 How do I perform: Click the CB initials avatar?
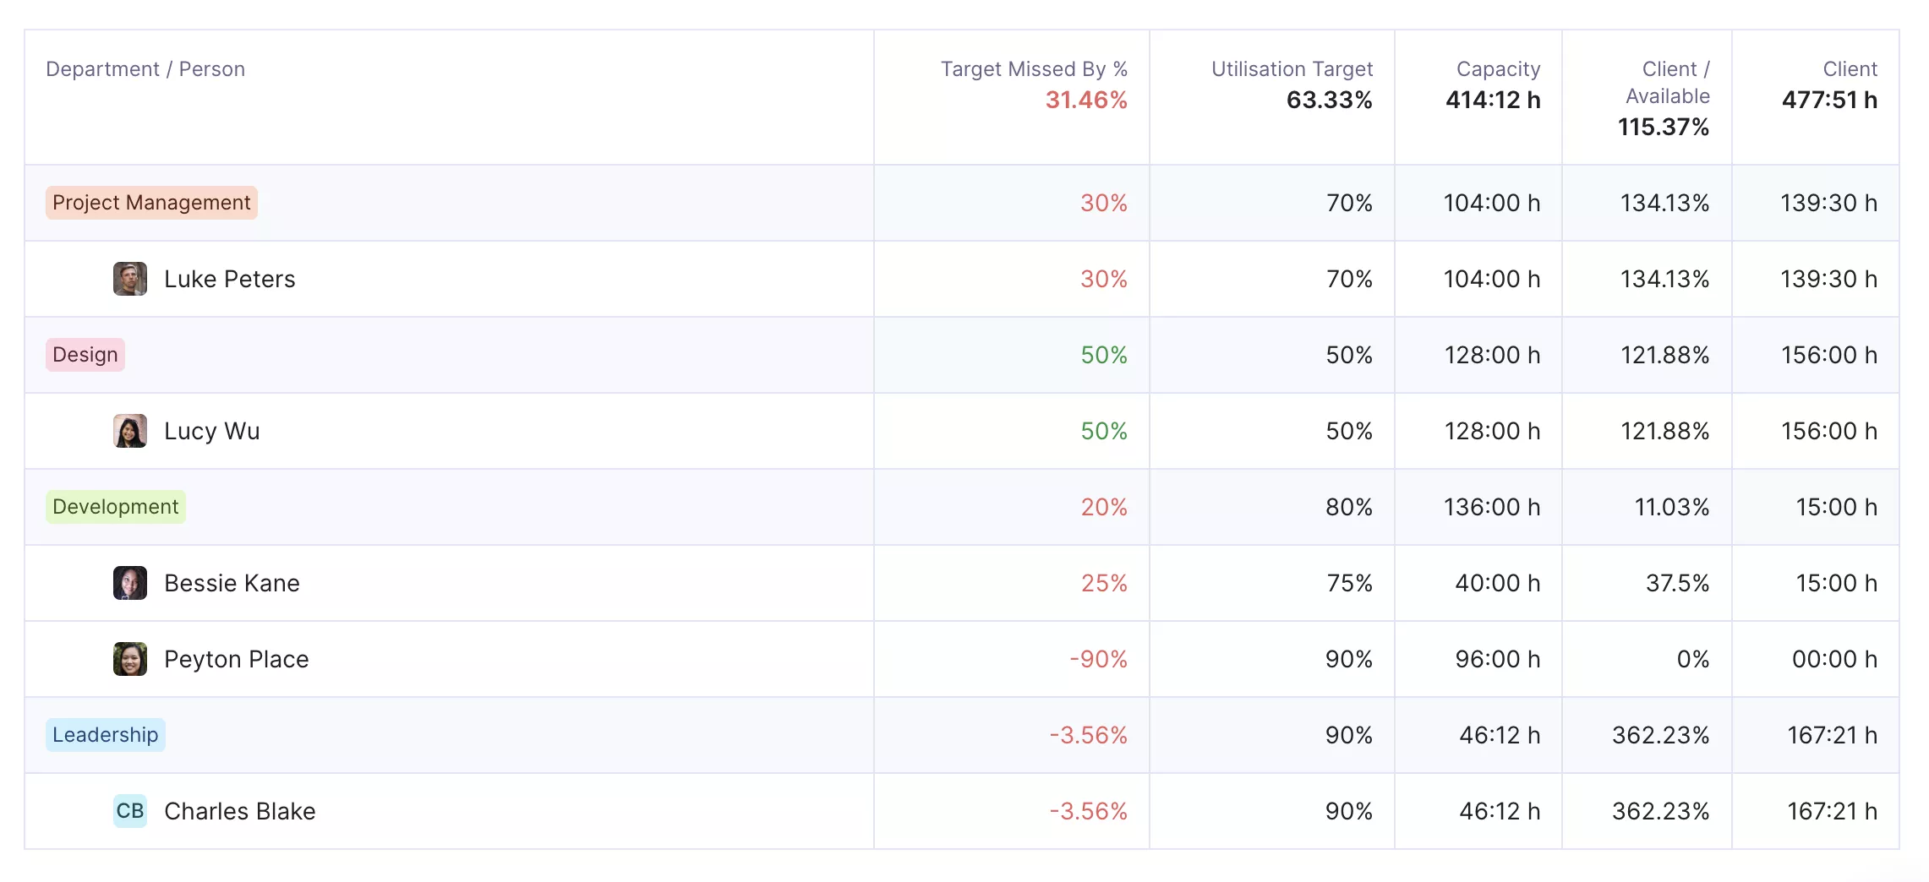click(130, 811)
